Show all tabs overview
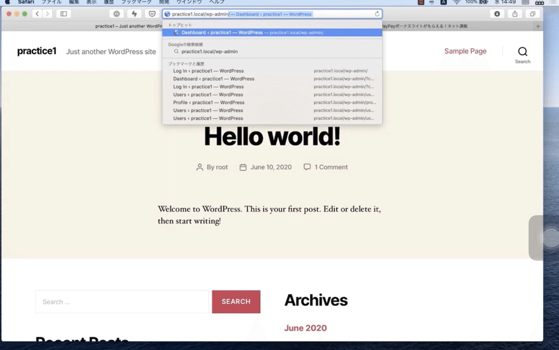 tap(532, 14)
